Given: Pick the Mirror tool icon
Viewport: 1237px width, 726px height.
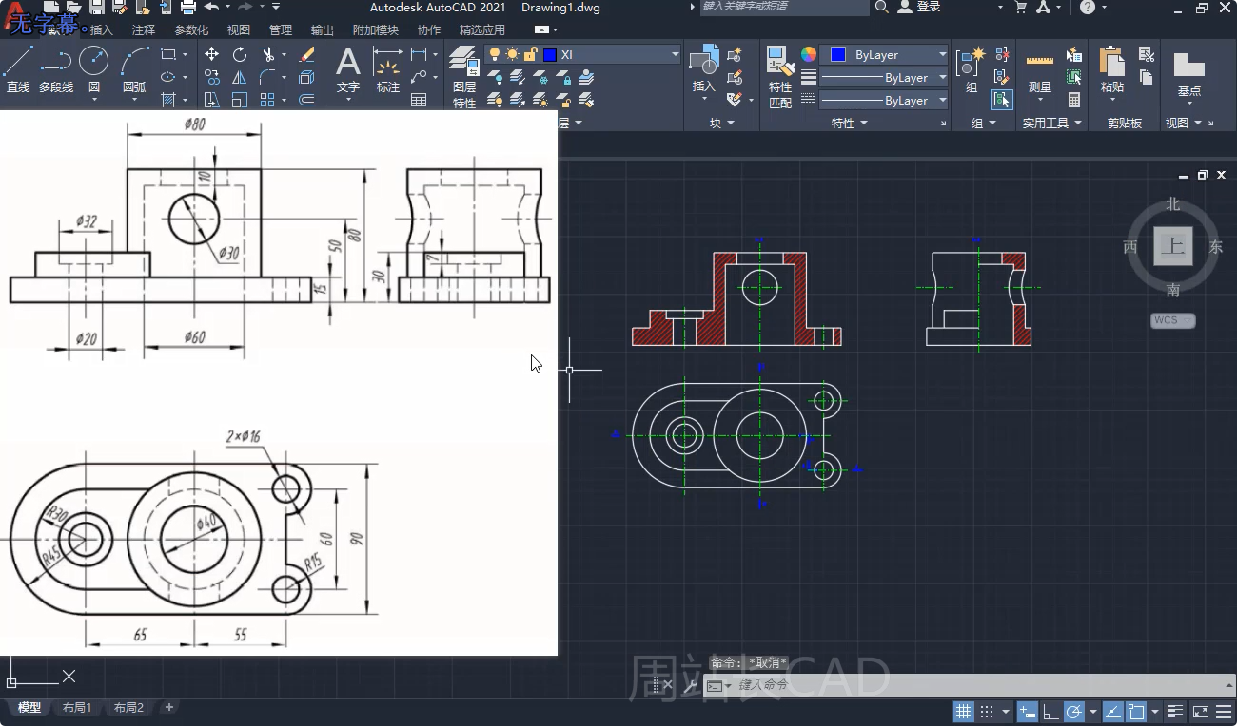Looking at the screenshot, I should (240, 78).
